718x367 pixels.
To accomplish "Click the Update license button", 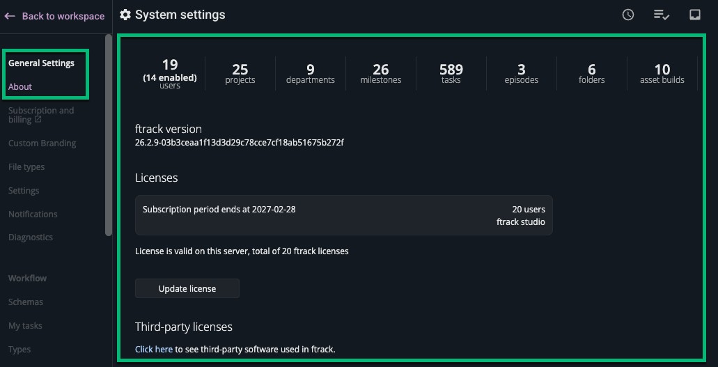I will click(187, 288).
